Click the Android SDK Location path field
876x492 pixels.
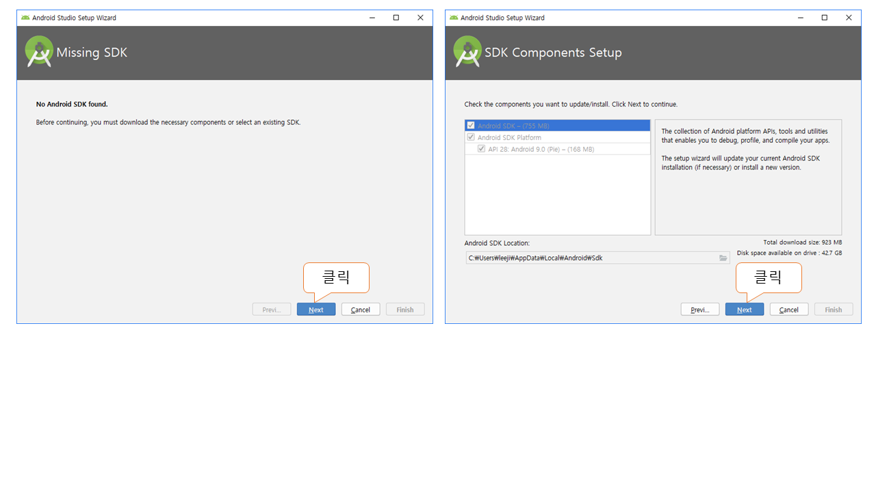(x=589, y=258)
